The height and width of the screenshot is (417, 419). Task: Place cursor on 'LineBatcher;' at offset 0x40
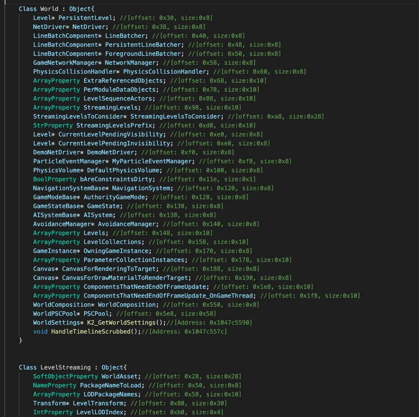[126, 36]
